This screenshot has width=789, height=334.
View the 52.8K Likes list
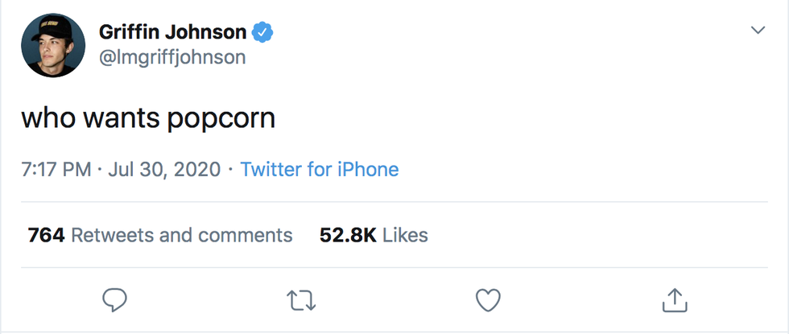[x=374, y=235]
